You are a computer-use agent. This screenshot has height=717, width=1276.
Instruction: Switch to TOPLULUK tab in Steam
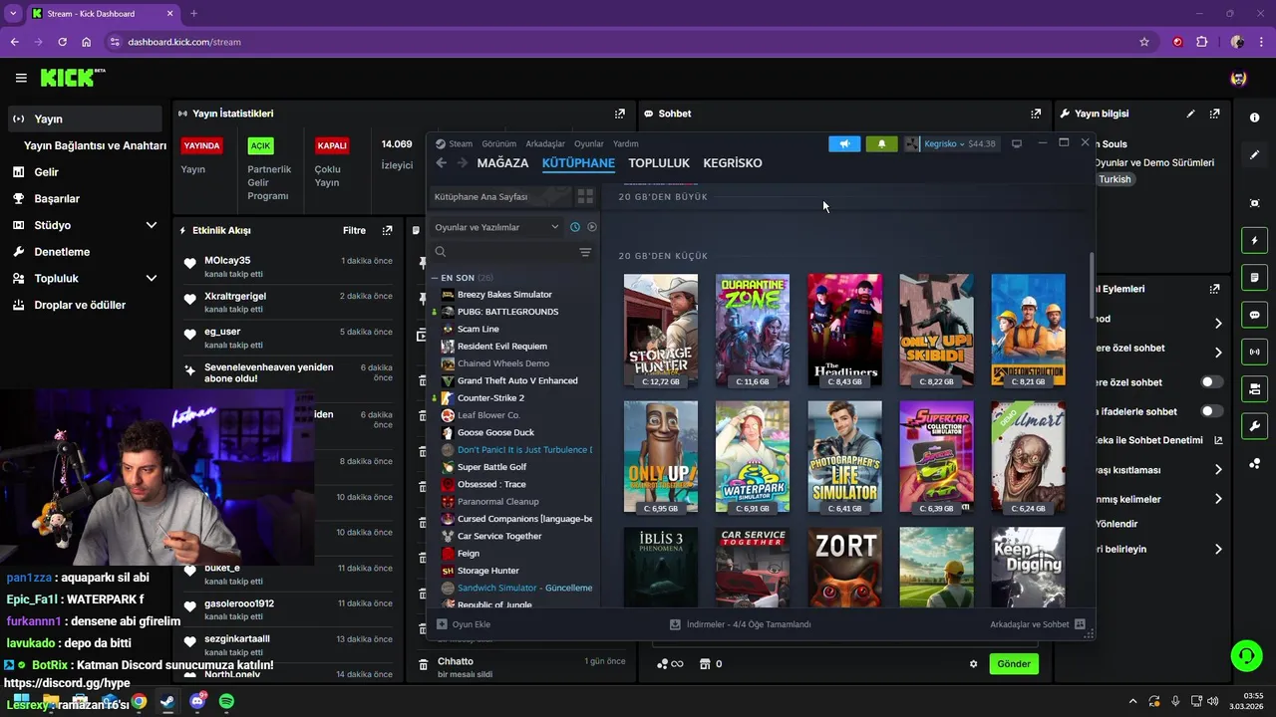(x=659, y=163)
